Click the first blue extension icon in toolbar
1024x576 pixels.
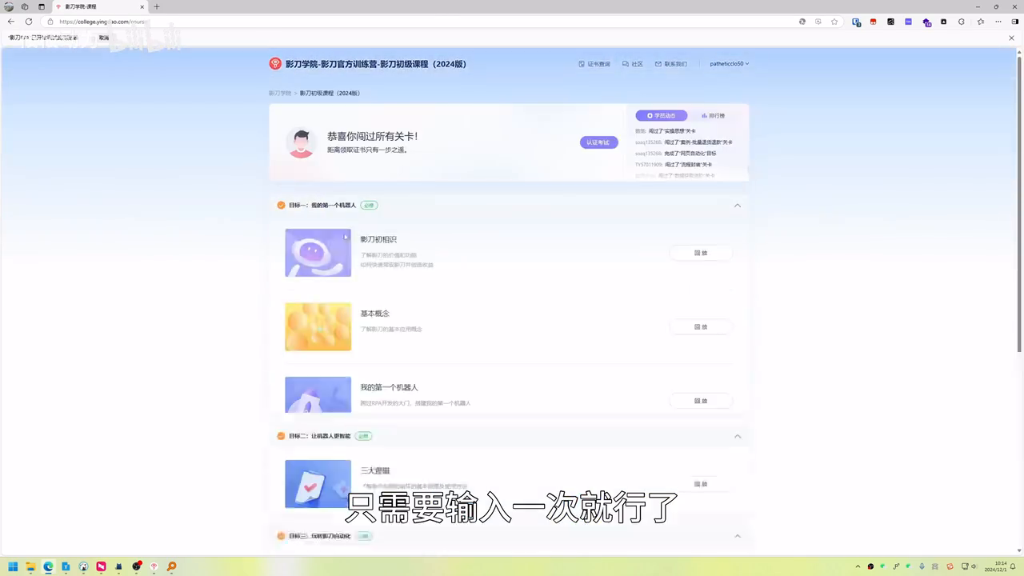pos(856,22)
